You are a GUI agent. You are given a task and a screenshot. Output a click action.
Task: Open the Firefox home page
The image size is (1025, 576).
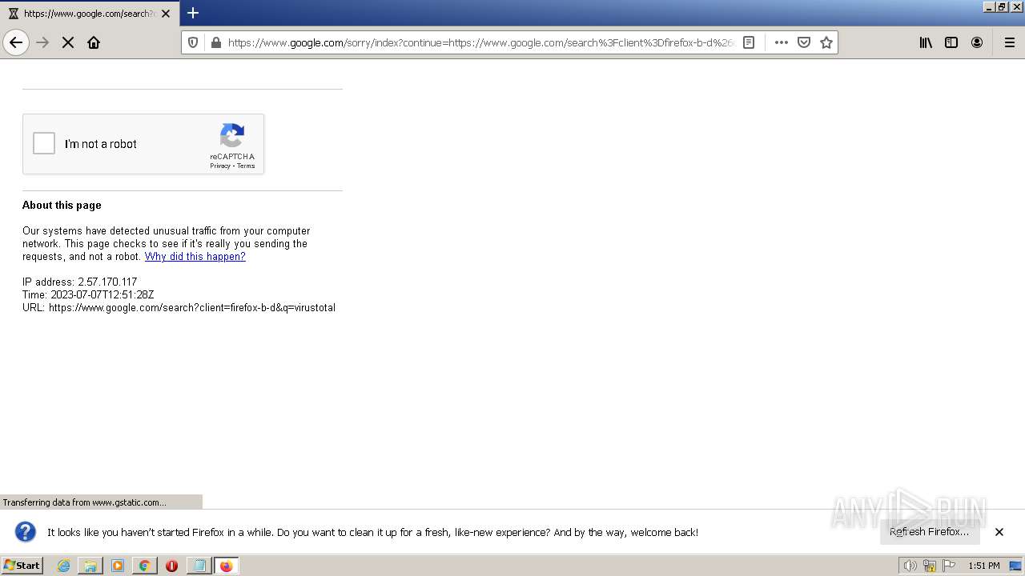[x=94, y=42]
